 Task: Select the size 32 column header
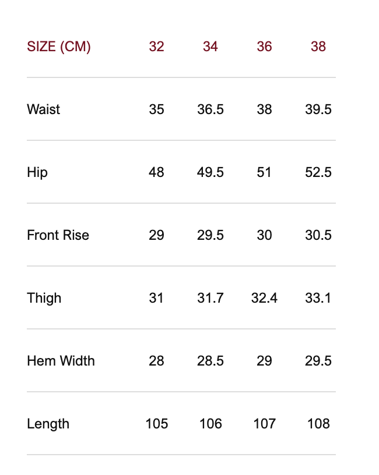pos(156,47)
